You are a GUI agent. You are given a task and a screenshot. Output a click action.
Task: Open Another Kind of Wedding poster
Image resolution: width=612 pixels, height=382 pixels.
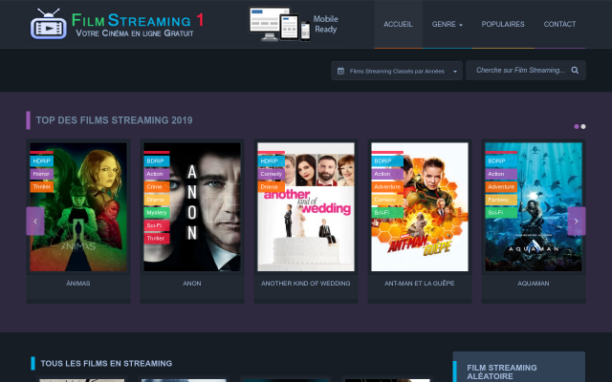306,206
